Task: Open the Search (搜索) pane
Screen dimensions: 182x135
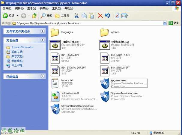Action: pos(46,16)
